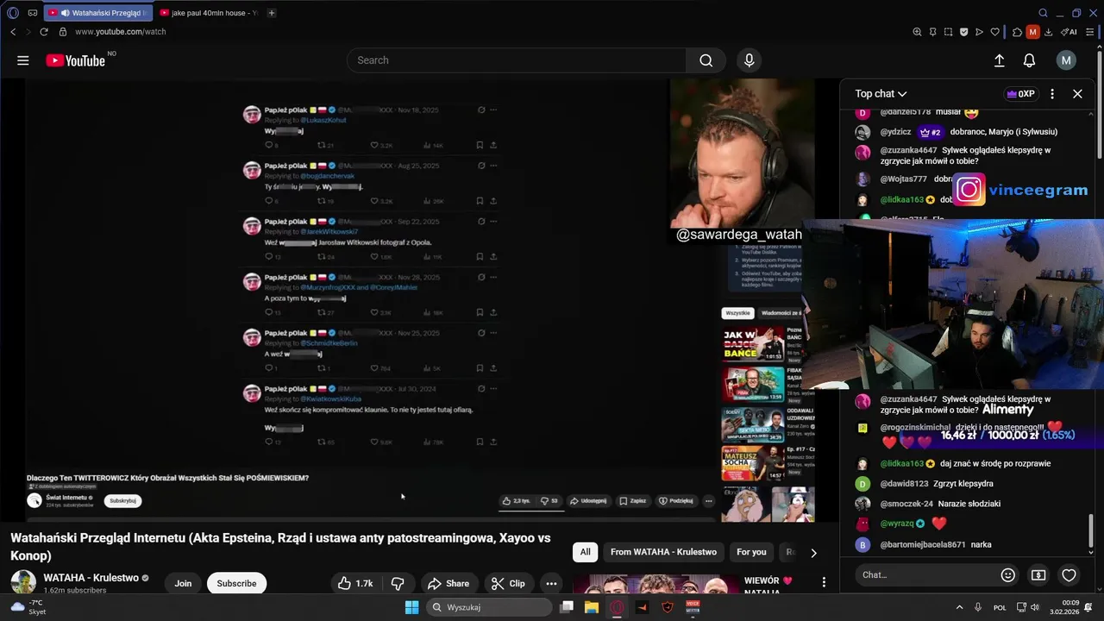
Task: Open a new browser tab
Action: [x=272, y=13]
